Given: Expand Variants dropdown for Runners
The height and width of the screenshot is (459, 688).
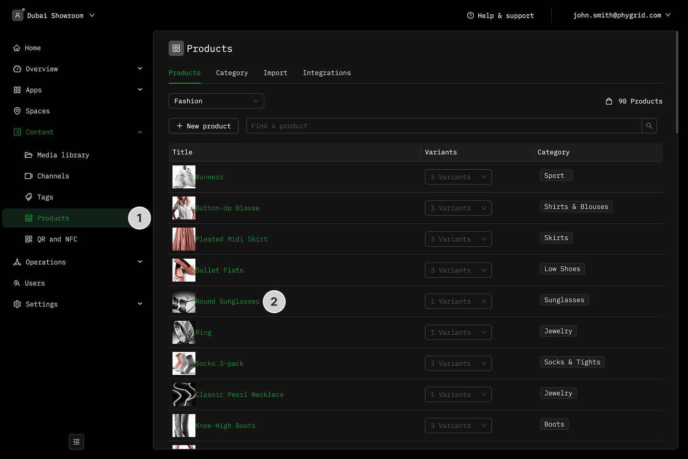Looking at the screenshot, I should [x=458, y=177].
